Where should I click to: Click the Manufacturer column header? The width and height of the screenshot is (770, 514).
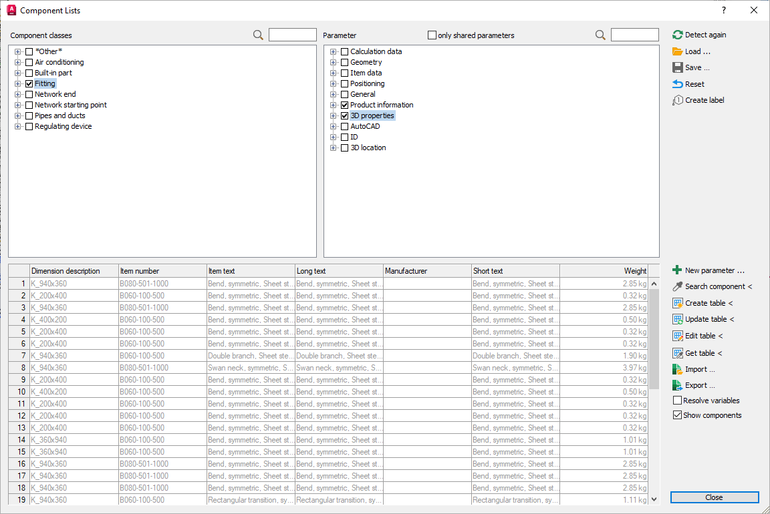427,271
